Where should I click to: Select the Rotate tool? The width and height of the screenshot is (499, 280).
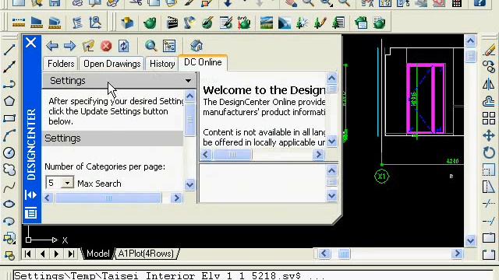489,152
